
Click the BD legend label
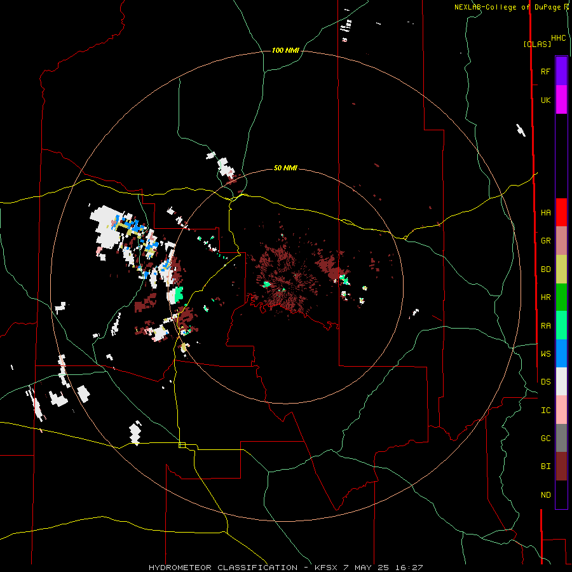(545, 269)
